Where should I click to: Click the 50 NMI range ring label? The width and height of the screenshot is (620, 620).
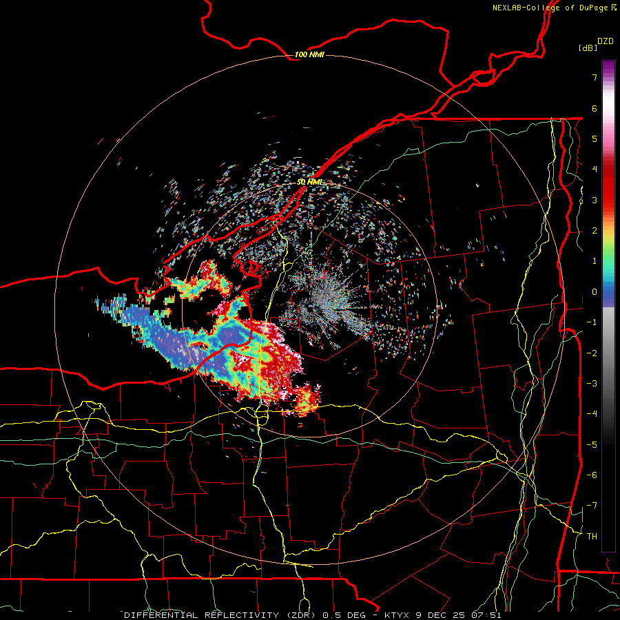(309, 183)
